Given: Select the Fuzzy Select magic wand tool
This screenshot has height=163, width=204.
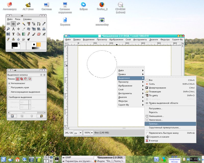Looking at the screenshot, I should point(23,24).
